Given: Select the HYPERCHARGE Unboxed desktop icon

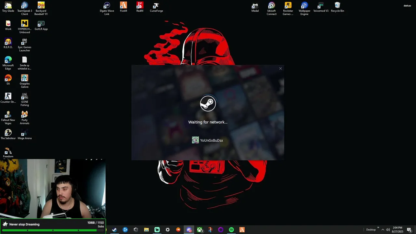Looking at the screenshot, I should click(x=25, y=27).
